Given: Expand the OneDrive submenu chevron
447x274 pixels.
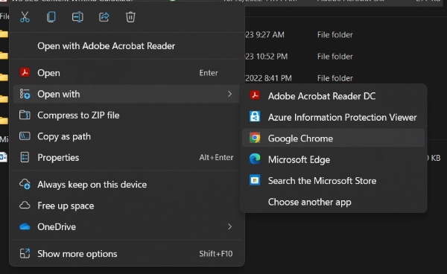Looking at the screenshot, I should point(229,226).
